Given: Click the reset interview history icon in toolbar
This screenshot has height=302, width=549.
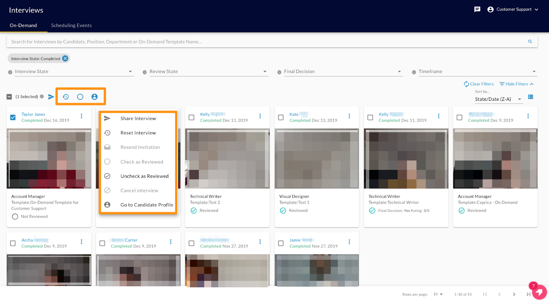Looking at the screenshot, I should (x=66, y=97).
